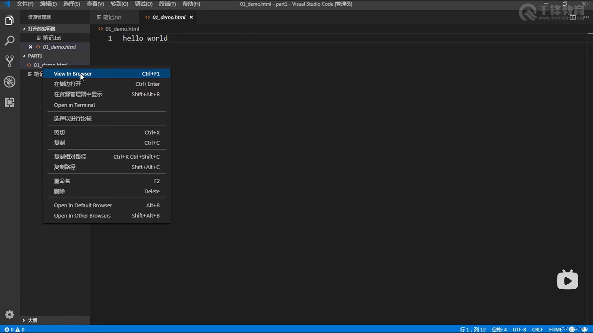This screenshot has height=333, width=593.
Task: Select 01_demo.html in open editors list
Action: 55,47
